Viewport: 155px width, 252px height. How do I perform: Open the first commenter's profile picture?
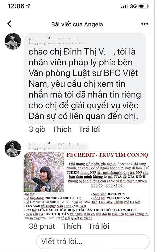pos(13,41)
